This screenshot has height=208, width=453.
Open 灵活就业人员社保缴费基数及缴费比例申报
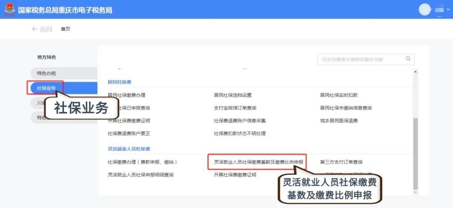click(258, 162)
